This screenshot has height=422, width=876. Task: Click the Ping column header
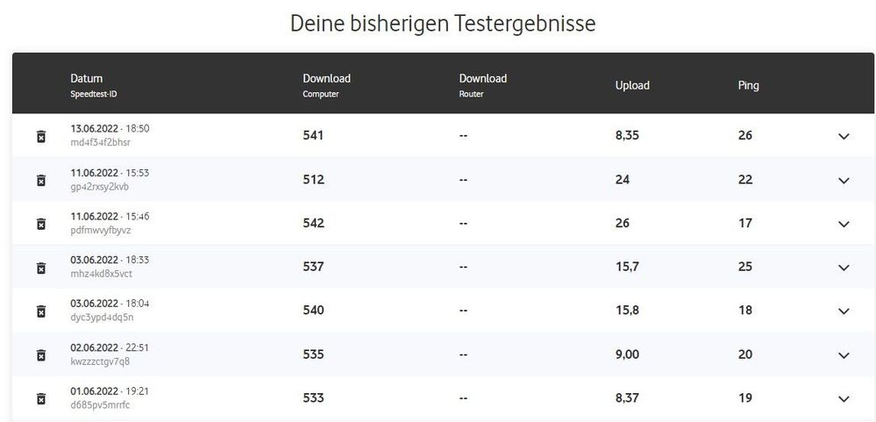[x=748, y=86]
